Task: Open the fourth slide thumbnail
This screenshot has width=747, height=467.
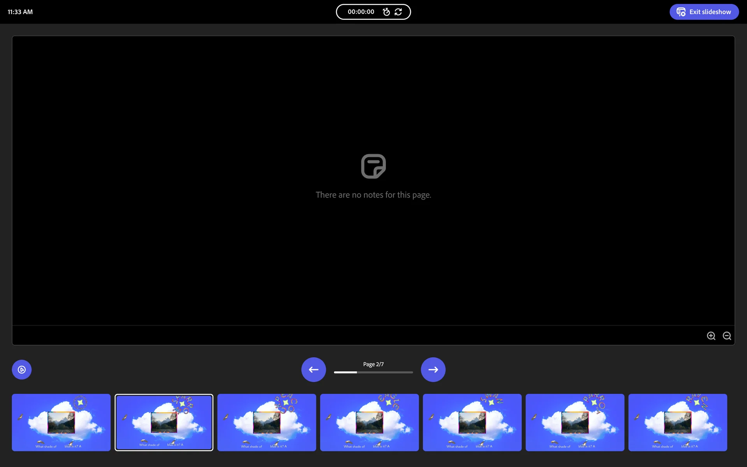Action: pyautogui.click(x=369, y=422)
